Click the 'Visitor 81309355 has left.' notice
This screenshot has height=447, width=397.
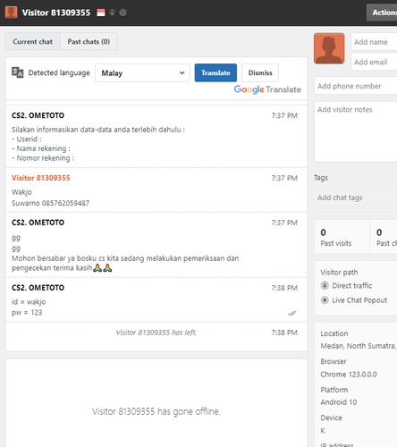coord(156,333)
